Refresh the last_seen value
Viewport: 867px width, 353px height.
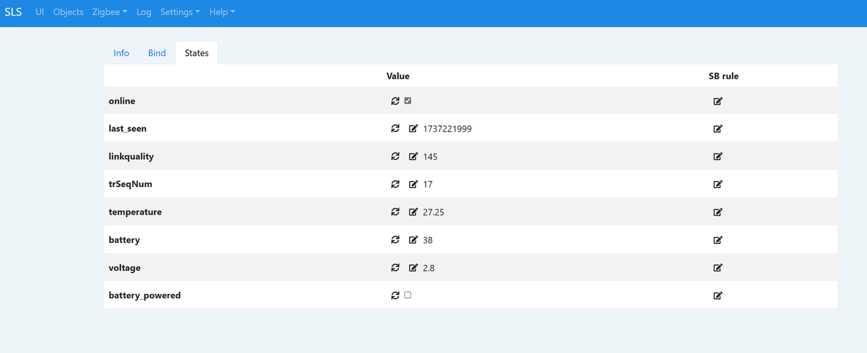click(395, 129)
